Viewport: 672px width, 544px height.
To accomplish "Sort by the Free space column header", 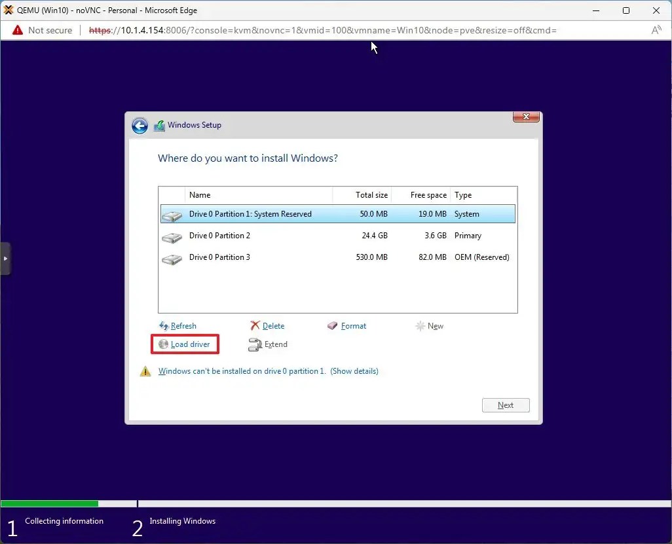I will (429, 194).
